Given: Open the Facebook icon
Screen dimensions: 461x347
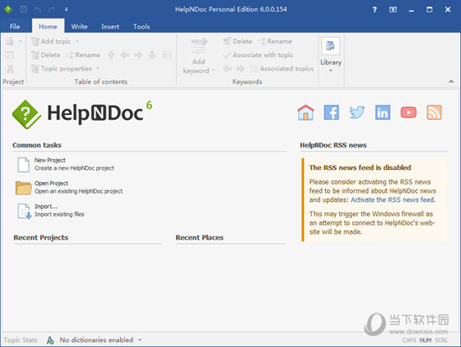Looking at the screenshot, I should tap(331, 112).
